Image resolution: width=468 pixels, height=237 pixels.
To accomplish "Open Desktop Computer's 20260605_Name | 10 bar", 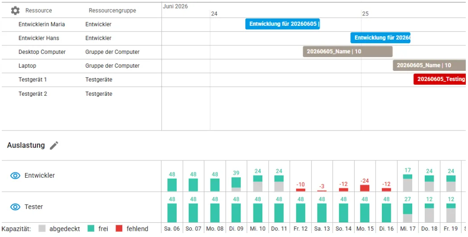I will (348, 52).
